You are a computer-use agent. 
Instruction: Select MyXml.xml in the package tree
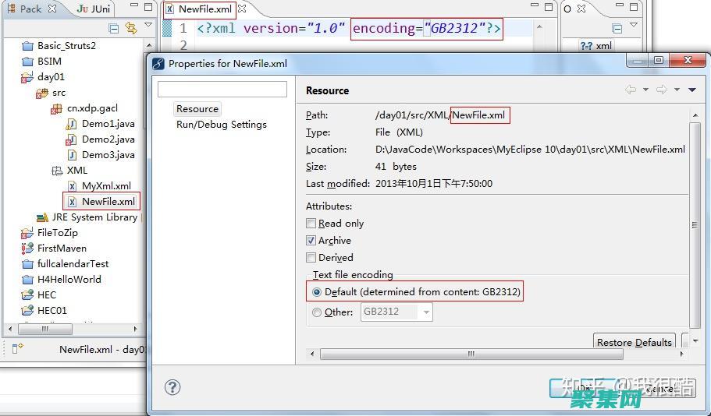click(106, 186)
